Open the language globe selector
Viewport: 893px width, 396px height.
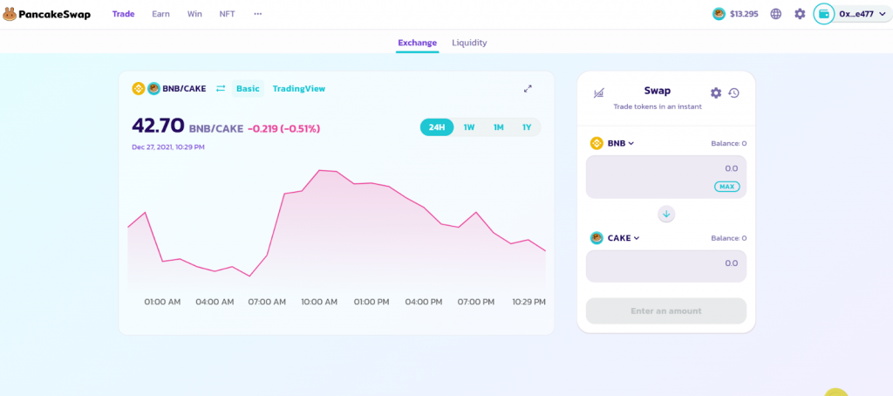[775, 14]
